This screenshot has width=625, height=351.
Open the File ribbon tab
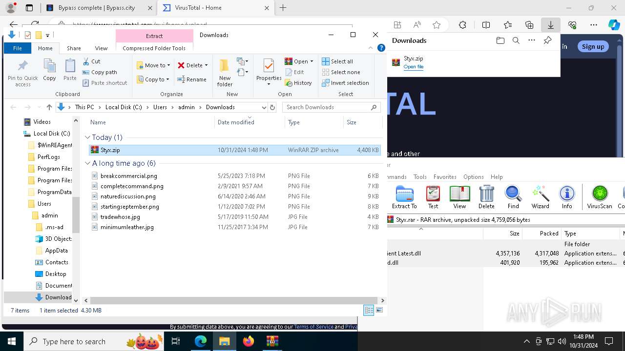[x=18, y=48]
